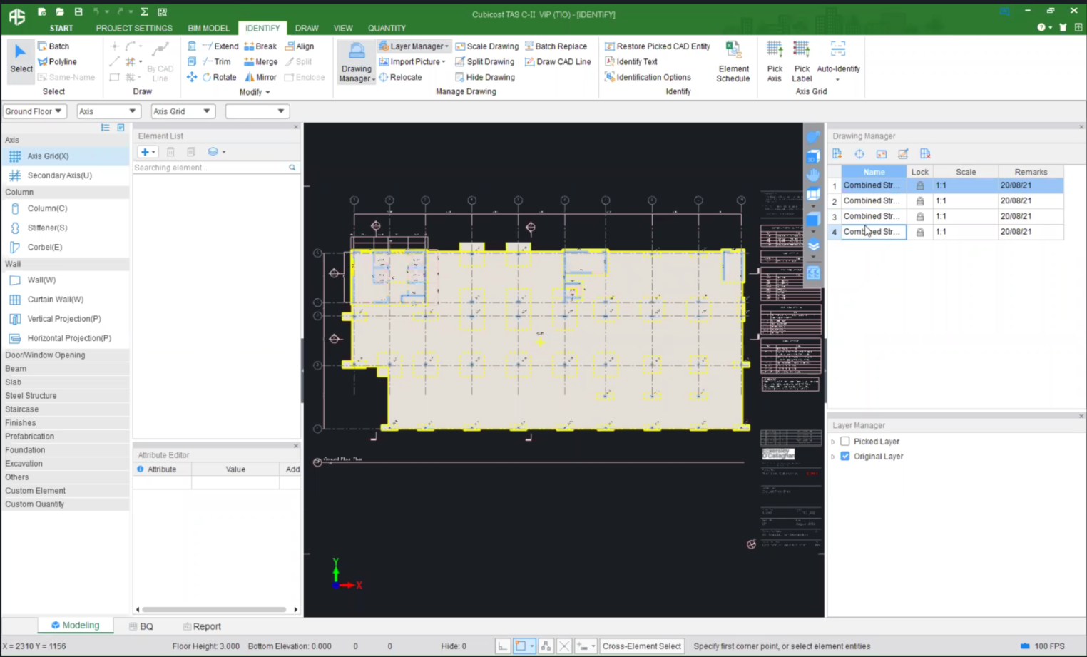Select the Mirror tool
The width and height of the screenshot is (1087, 657).
click(x=260, y=77)
